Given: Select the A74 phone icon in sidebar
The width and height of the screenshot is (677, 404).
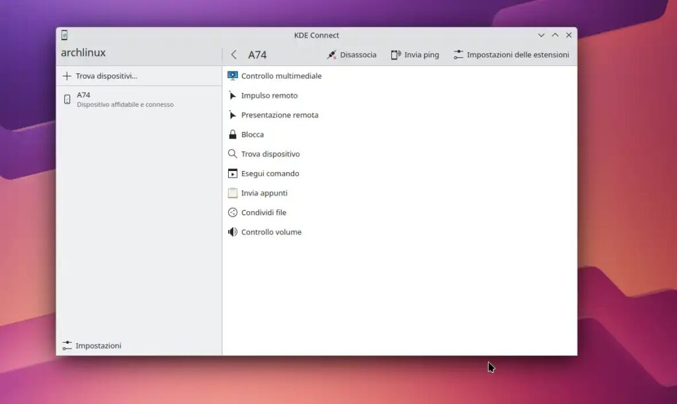Looking at the screenshot, I should [x=67, y=99].
